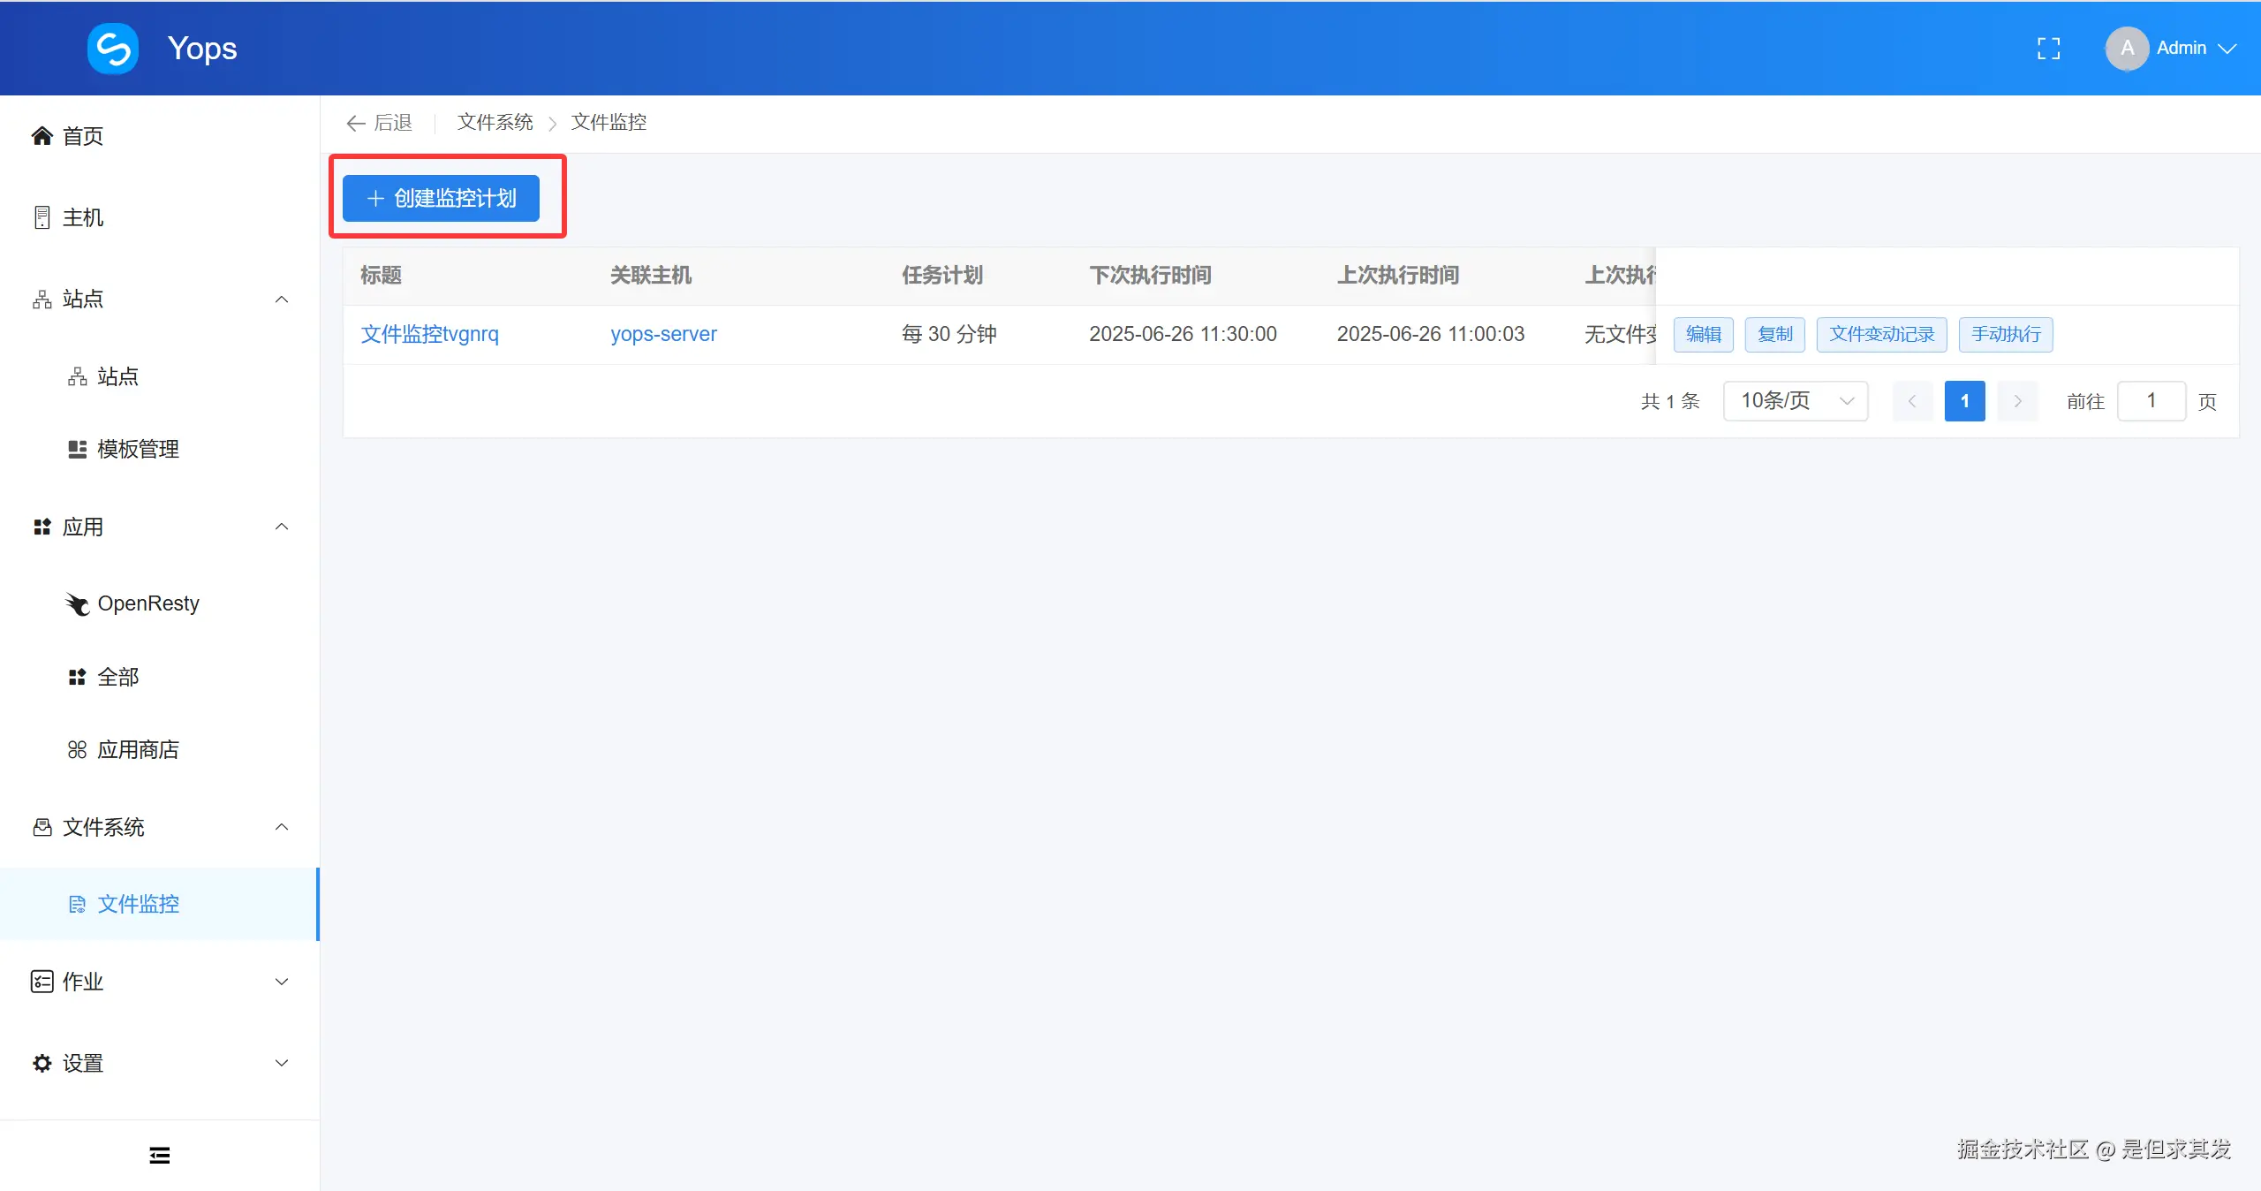The image size is (2261, 1191).
Task: Click the 前往 page number input field
Action: pos(2152,400)
